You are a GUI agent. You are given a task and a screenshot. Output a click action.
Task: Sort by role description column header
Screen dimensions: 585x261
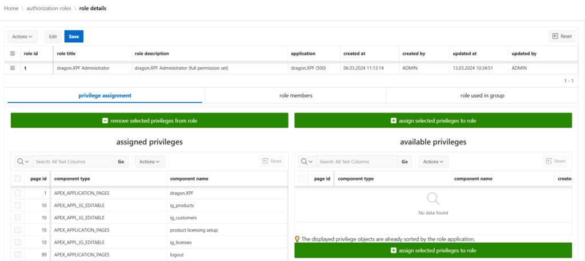209,54
